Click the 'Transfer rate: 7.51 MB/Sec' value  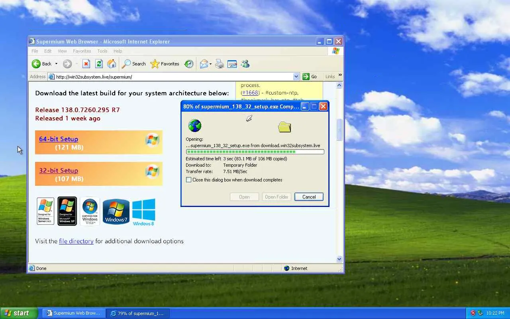(x=235, y=171)
